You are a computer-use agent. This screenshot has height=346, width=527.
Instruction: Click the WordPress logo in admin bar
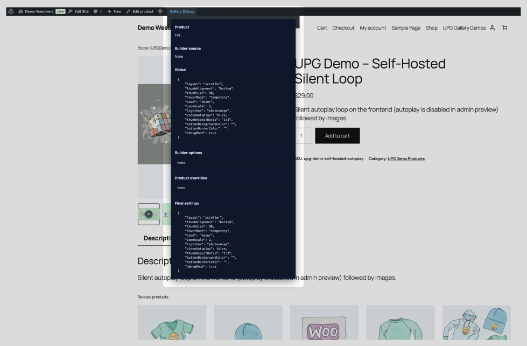point(11,11)
